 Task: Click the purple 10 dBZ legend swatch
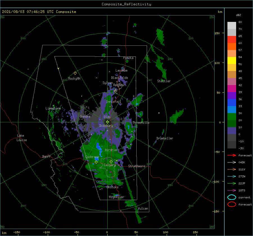pyautogui.click(x=232, y=131)
